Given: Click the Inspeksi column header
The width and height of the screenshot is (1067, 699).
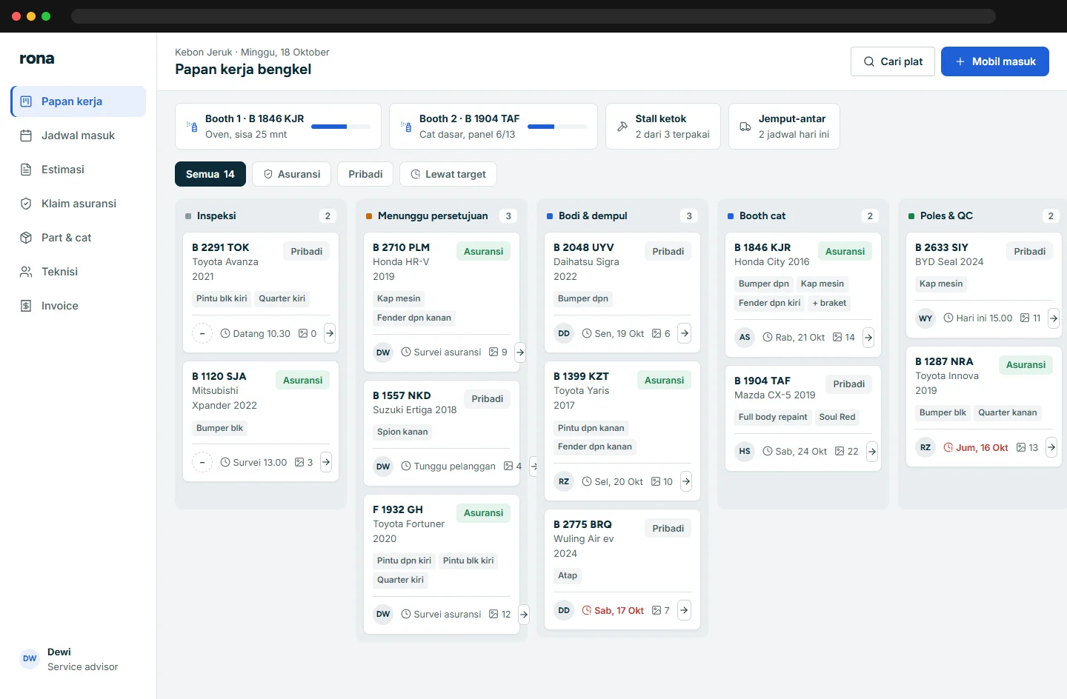Looking at the screenshot, I should pyautogui.click(x=261, y=215).
